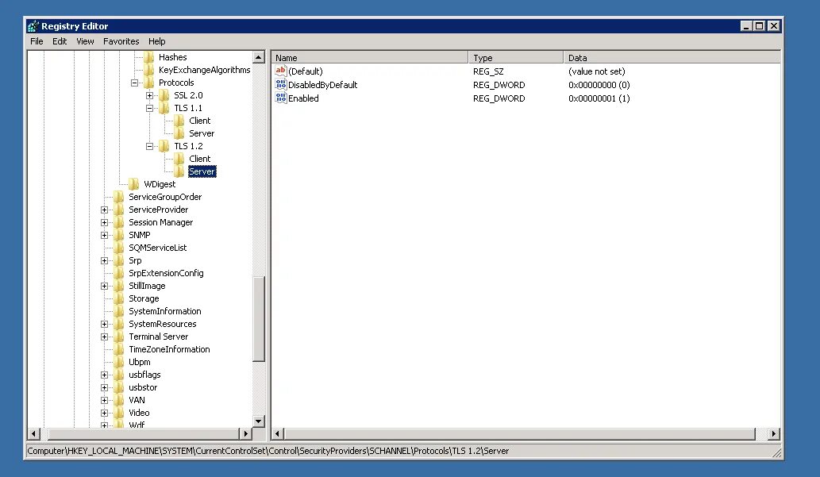
Task: Expand the usbflags key
Action: coord(104,375)
